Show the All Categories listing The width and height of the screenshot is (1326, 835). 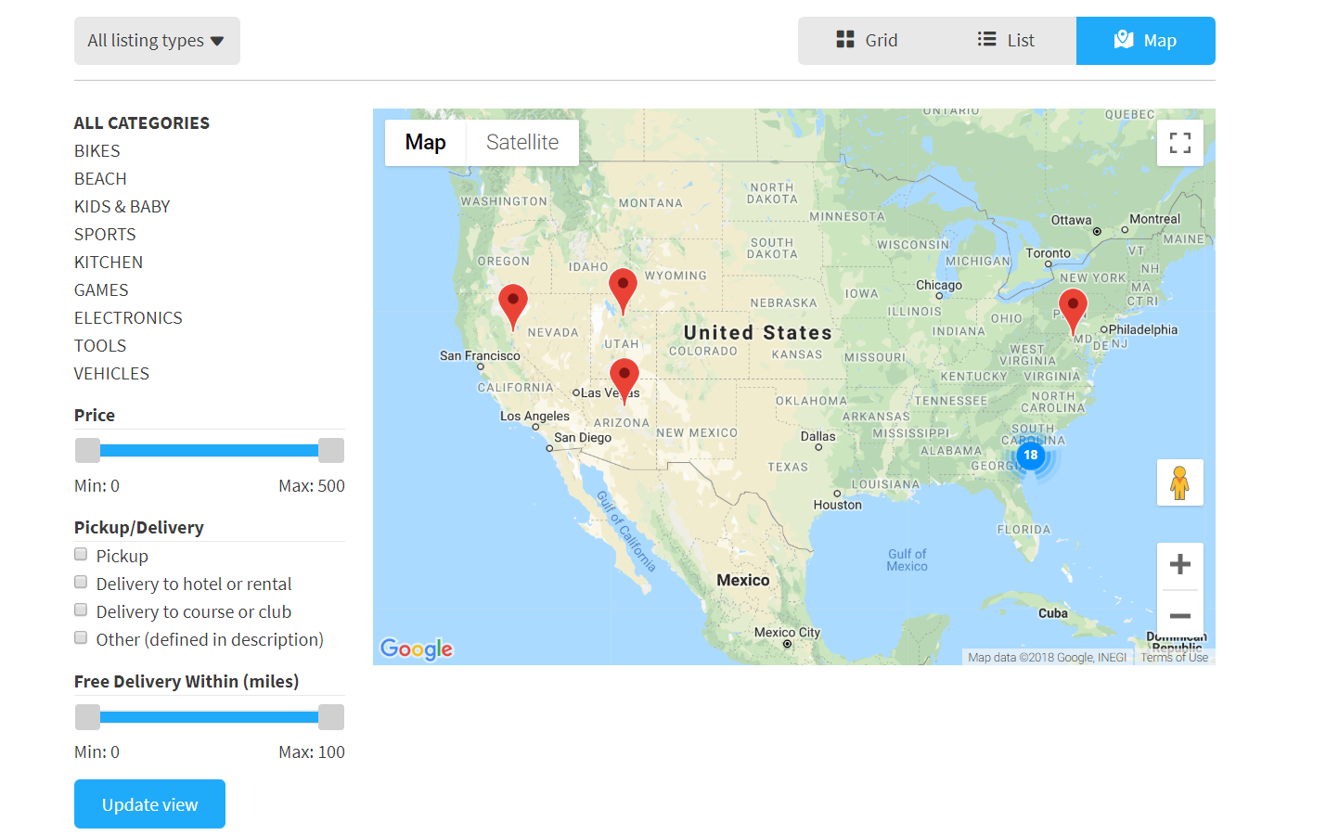tap(142, 123)
